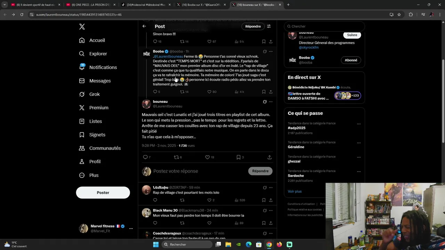Open Firefox icon in taskbar
Image resolution: width=445 pixels, height=250 pixels.
pos(279,244)
